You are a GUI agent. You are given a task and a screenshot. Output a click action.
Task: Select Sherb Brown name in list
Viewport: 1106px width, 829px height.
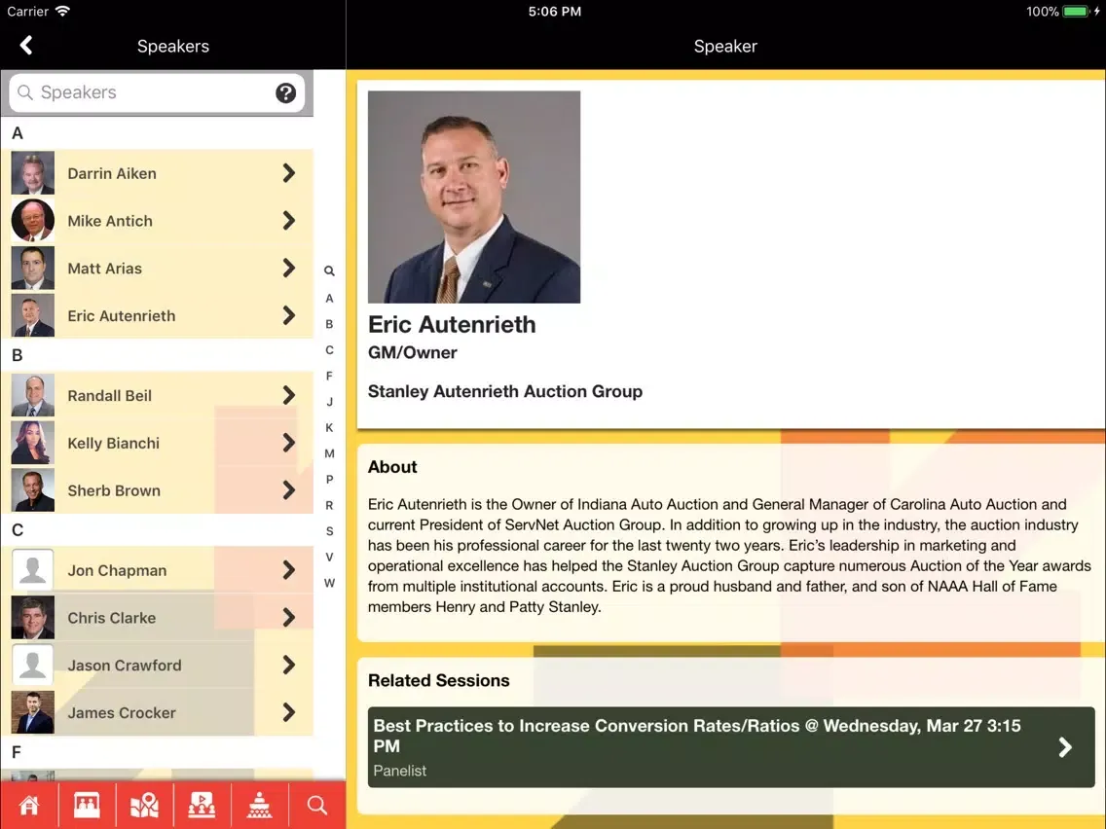pyautogui.click(x=114, y=490)
